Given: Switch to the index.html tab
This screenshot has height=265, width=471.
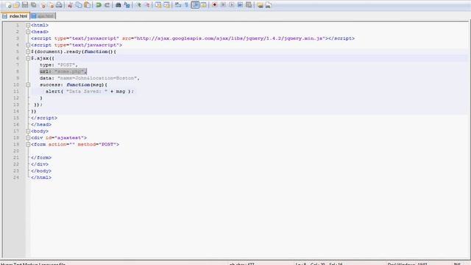Looking at the screenshot, I should tap(15, 16).
